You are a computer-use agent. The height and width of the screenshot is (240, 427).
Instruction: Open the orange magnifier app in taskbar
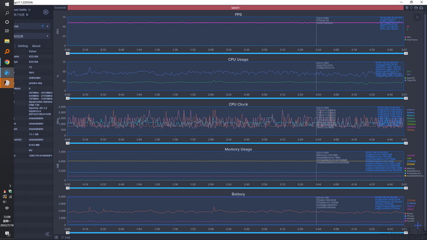7,51
